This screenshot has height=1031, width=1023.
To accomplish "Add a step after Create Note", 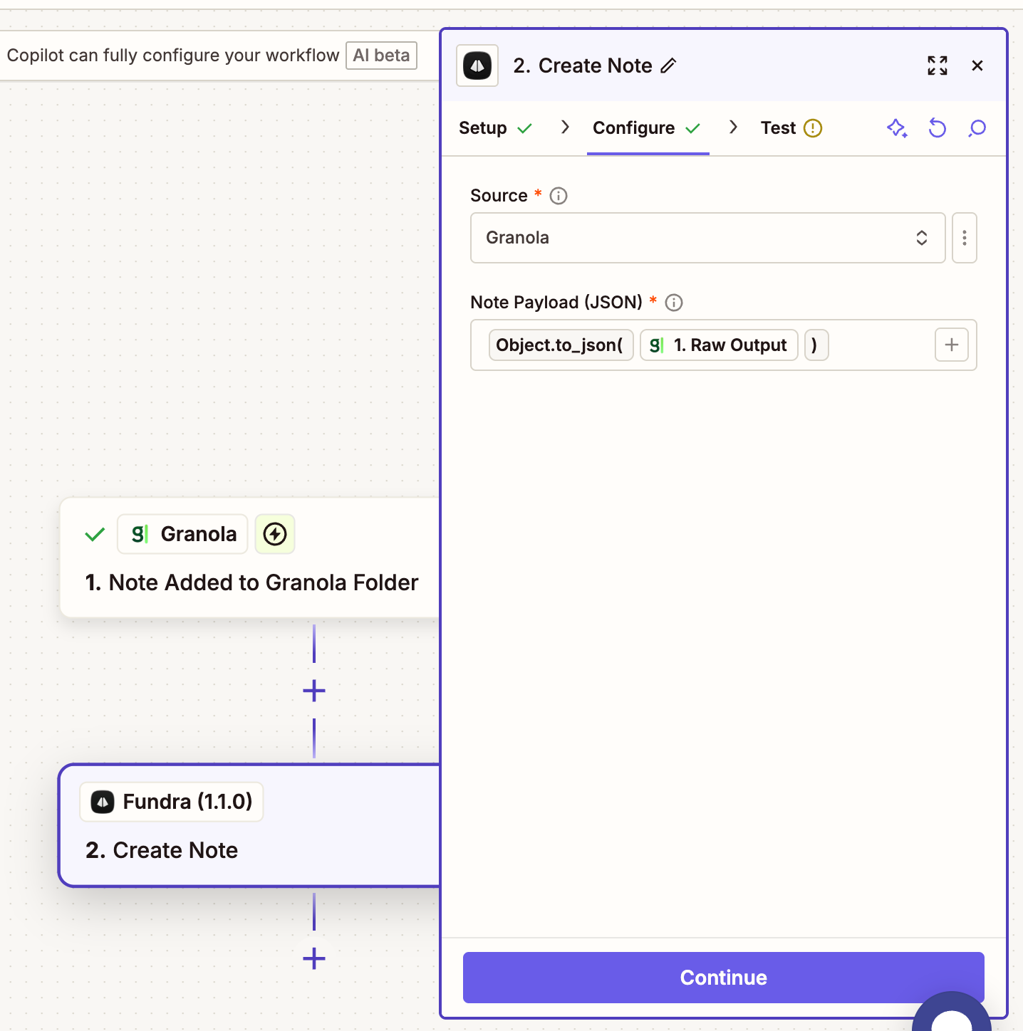I will point(314,959).
